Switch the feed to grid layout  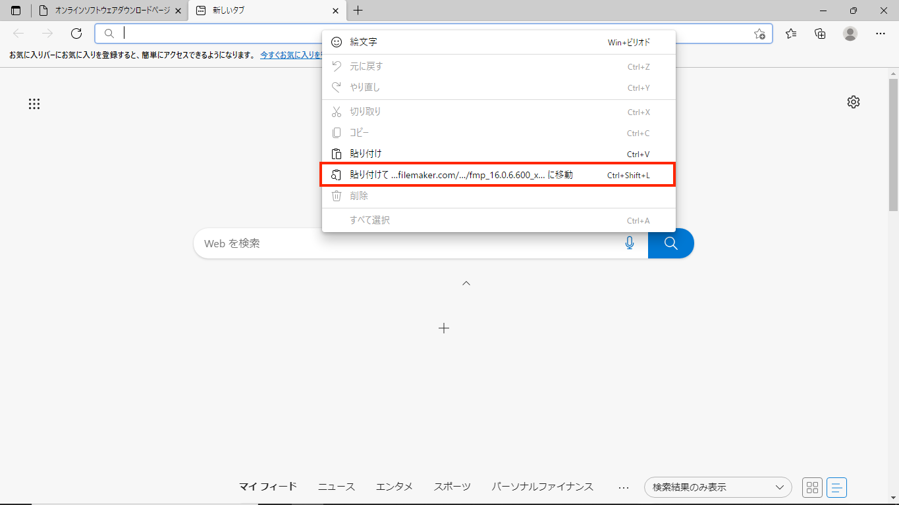click(x=812, y=487)
